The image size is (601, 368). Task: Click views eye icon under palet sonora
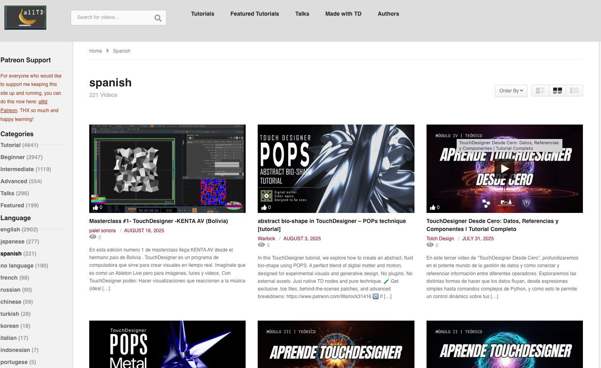[x=93, y=237]
